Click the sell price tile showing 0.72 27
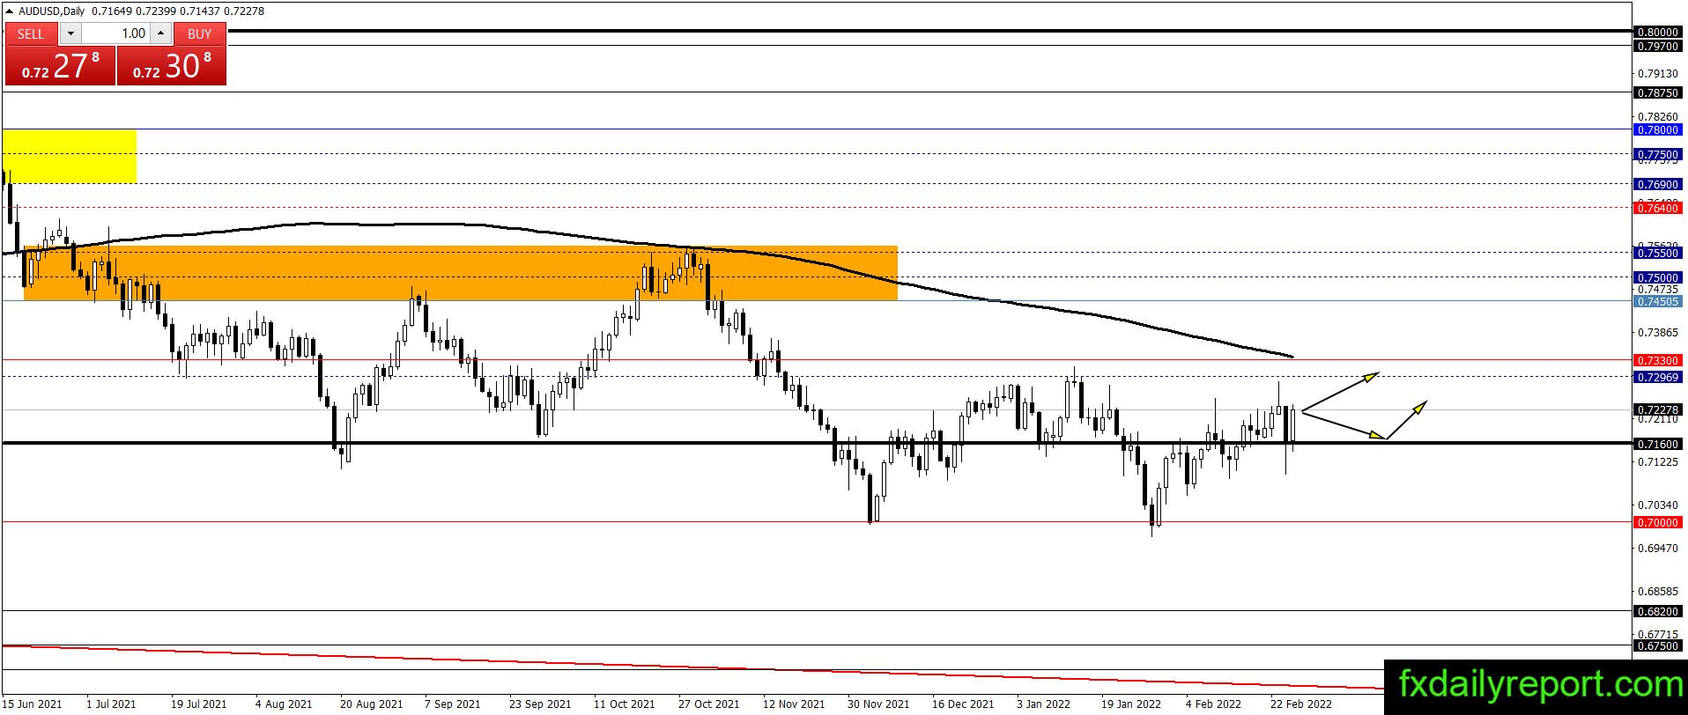 pos(60,66)
